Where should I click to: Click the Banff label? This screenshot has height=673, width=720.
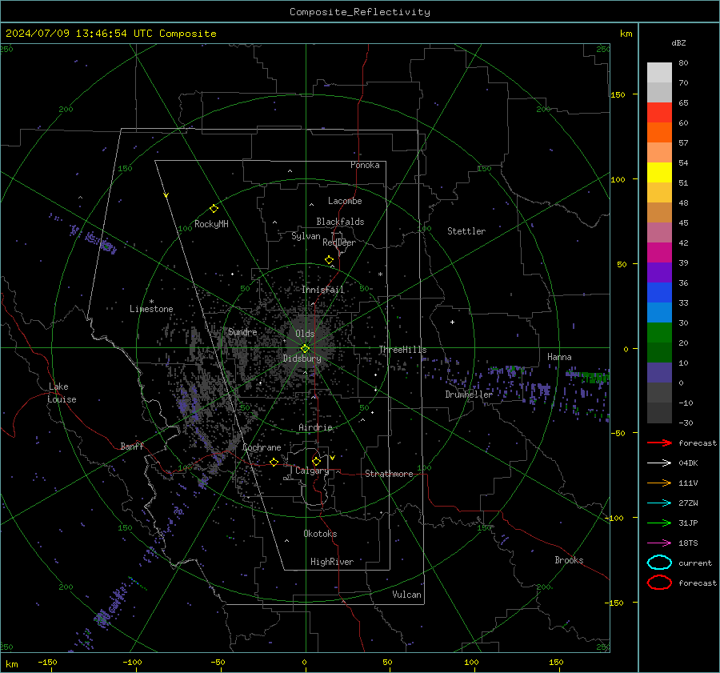132,447
